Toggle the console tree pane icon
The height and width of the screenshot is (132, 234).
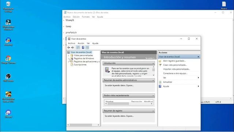coord(78,48)
